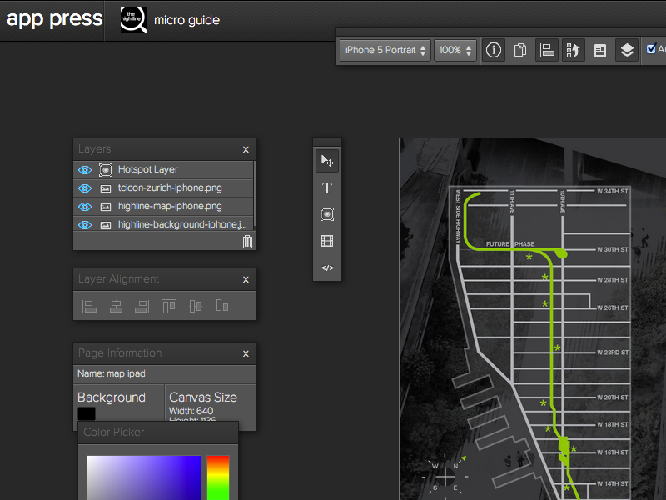Select the highline-background-iphone layer
The image size is (666, 500).
(x=181, y=224)
